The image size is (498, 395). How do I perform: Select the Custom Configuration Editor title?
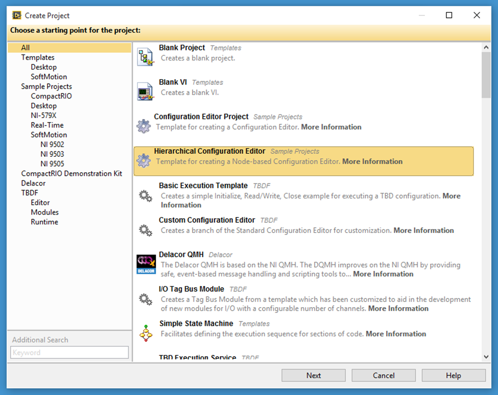(207, 220)
